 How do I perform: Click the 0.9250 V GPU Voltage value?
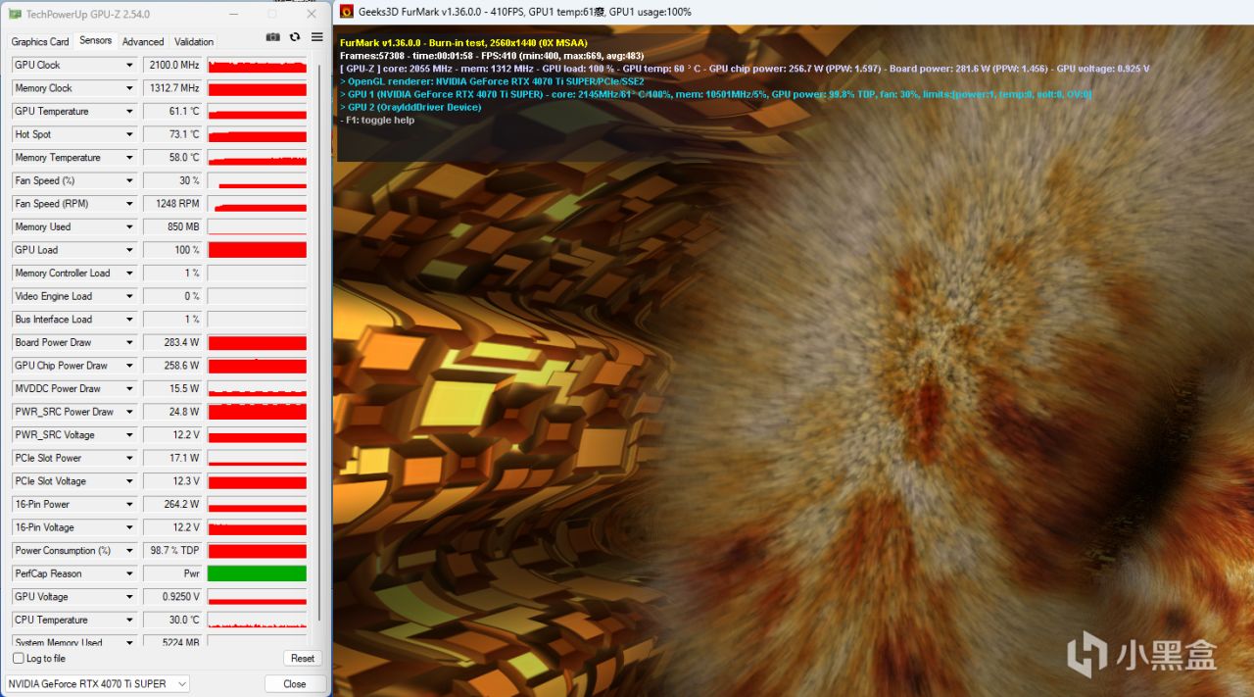tap(172, 597)
